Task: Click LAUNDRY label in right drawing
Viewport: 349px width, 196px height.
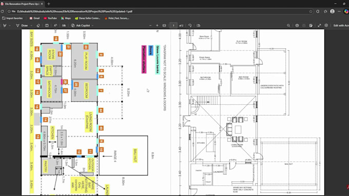Action: pos(218,172)
